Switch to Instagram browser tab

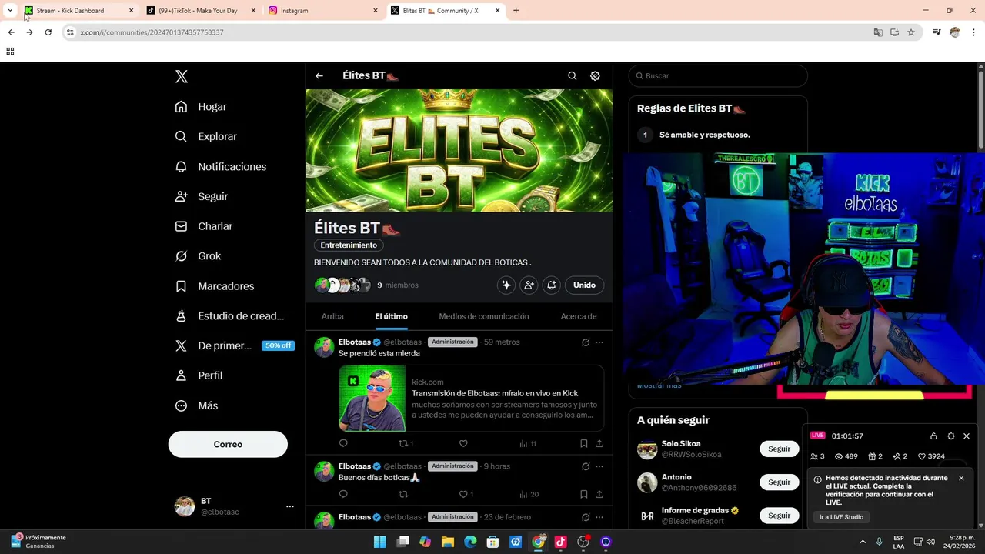click(x=324, y=11)
